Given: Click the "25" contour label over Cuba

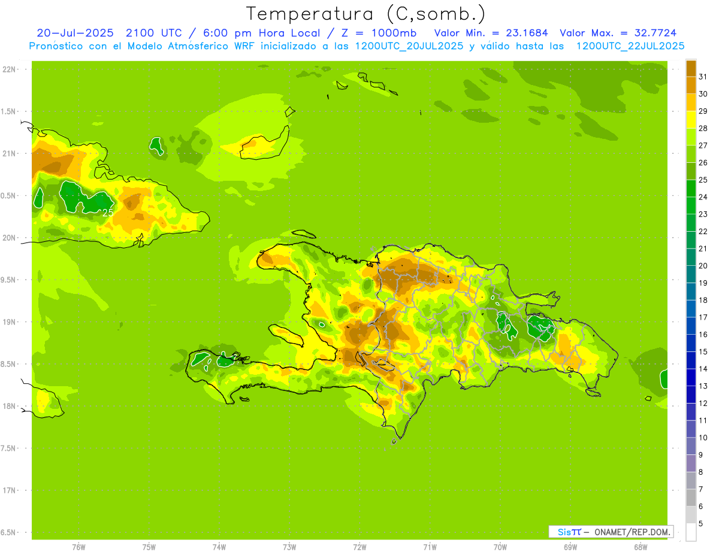Looking at the screenshot, I should point(108,213).
